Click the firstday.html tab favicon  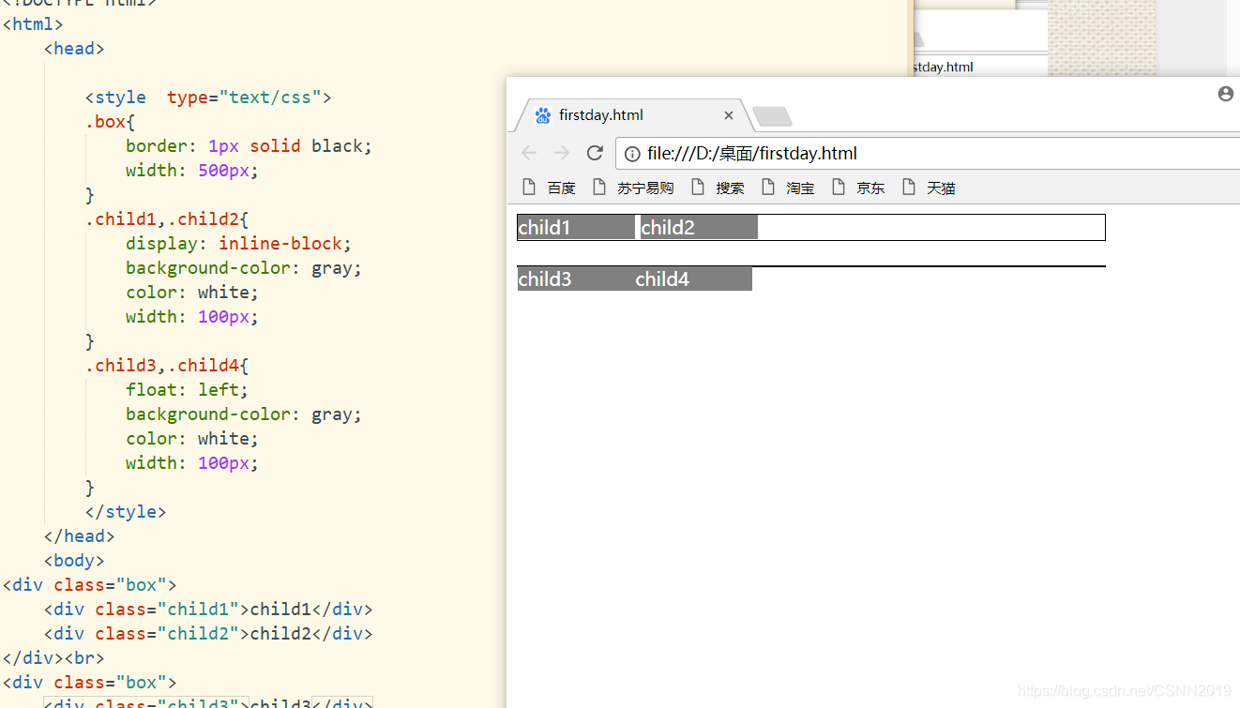tap(543, 115)
